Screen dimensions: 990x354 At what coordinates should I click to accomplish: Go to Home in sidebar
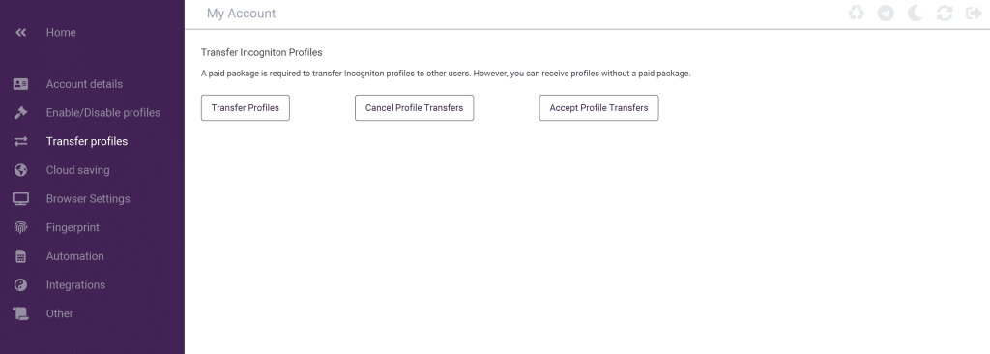click(x=61, y=32)
